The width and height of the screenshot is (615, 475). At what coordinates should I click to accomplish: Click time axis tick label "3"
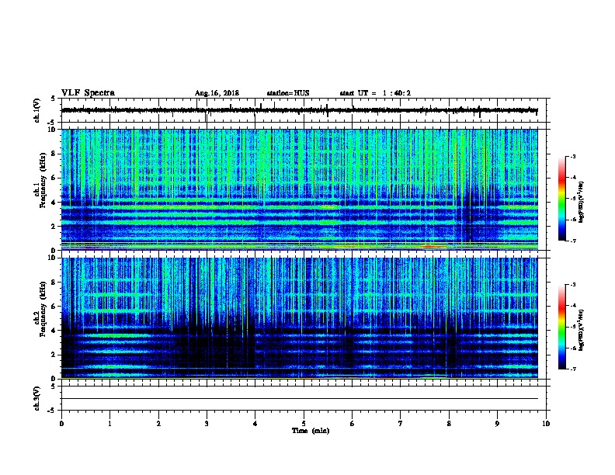point(207,424)
